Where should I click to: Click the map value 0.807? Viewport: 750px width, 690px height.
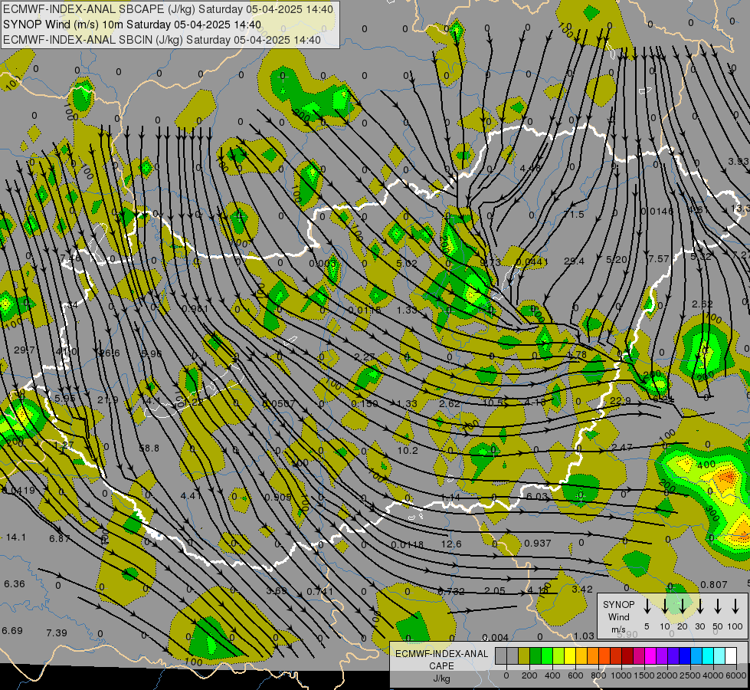pos(714,585)
